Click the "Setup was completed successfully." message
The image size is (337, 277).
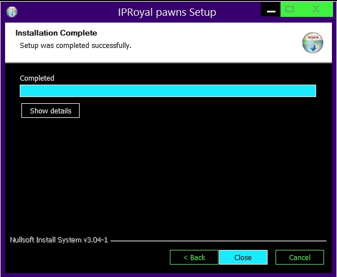coord(76,46)
